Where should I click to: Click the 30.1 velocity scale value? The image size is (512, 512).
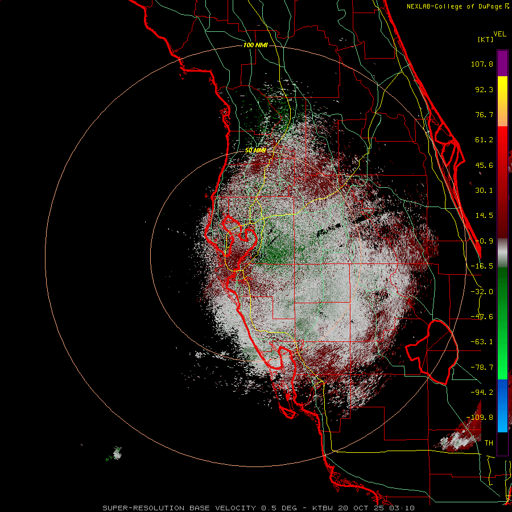tap(484, 191)
